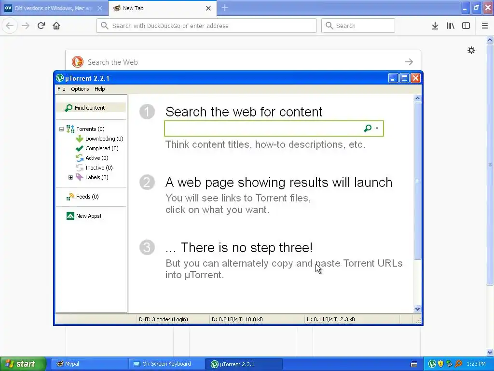Click µTorrent 2.2.1 taskbar button
The height and width of the screenshot is (371, 494).
click(x=244, y=364)
